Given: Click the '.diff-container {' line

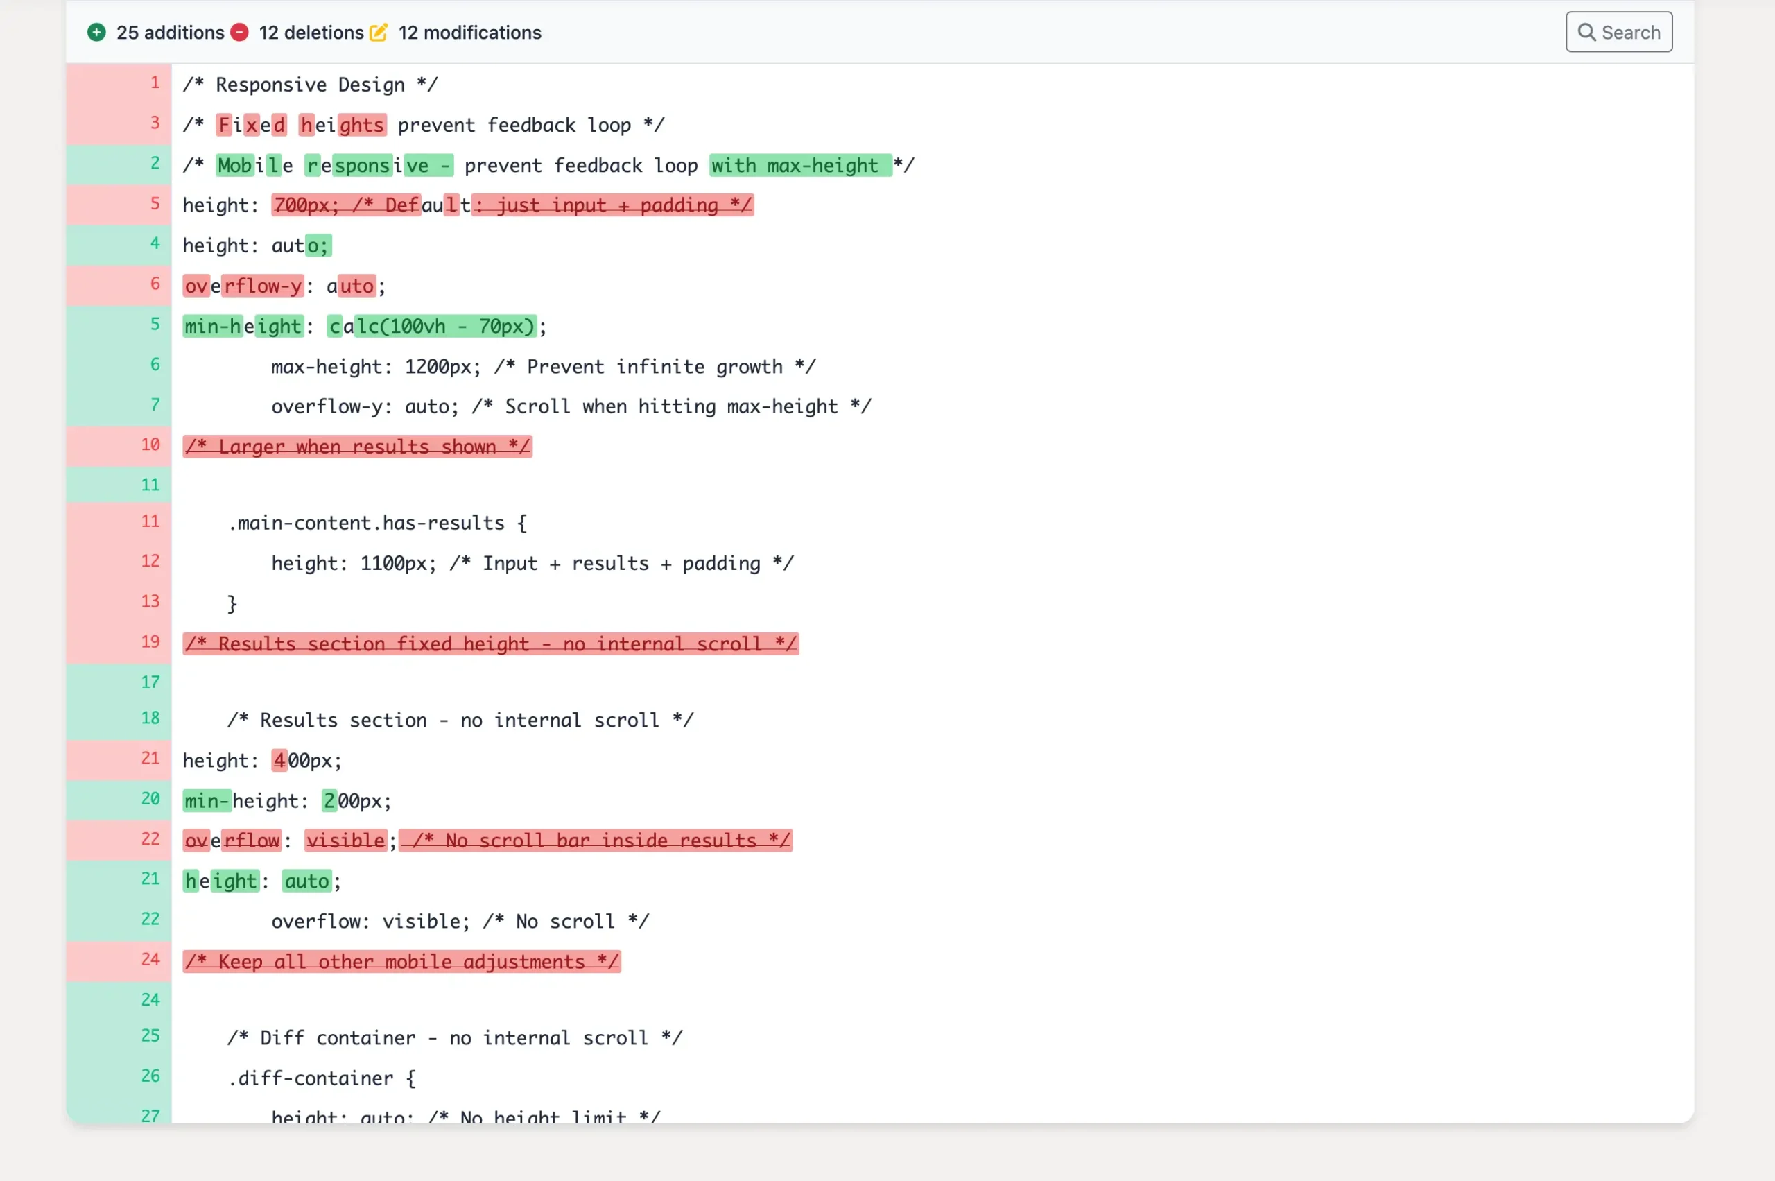Looking at the screenshot, I should point(322,1078).
